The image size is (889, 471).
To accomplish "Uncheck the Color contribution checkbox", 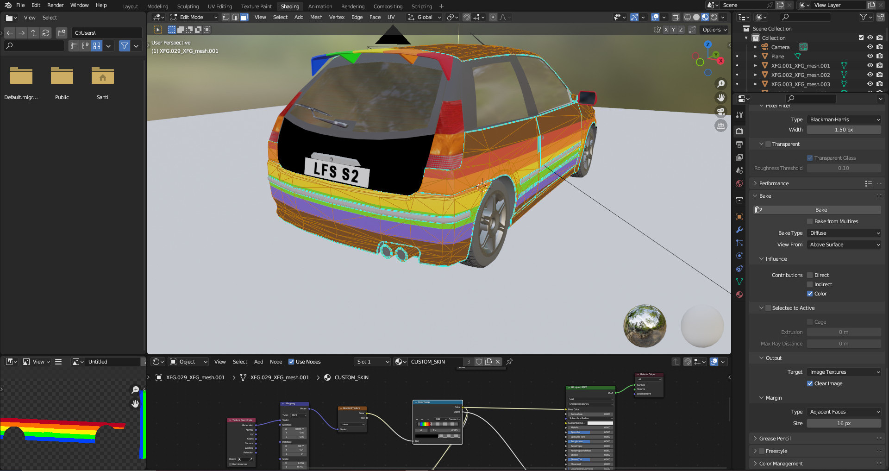I will [810, 294].
